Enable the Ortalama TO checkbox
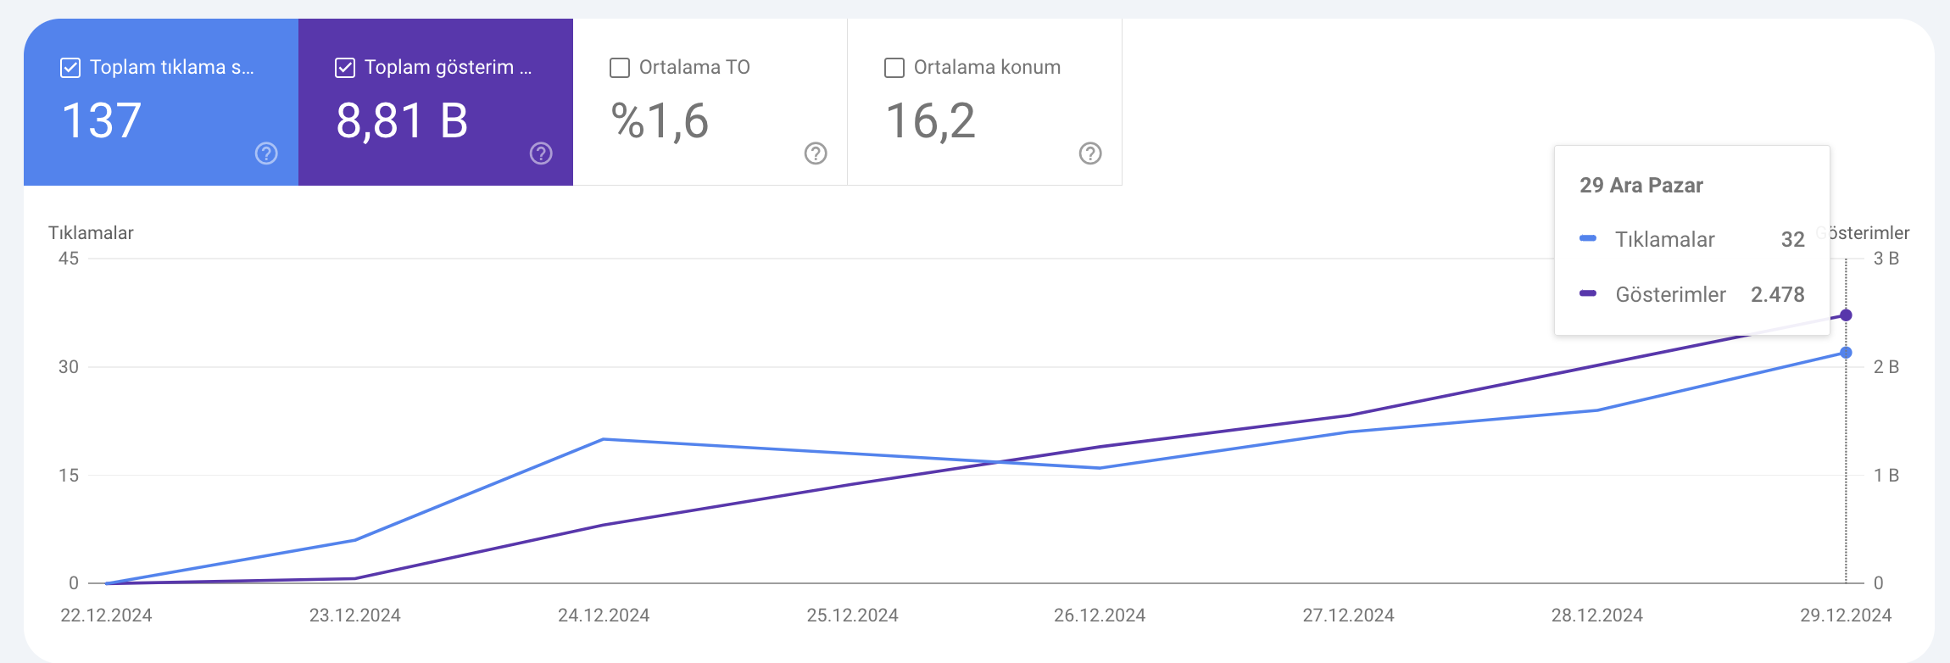This screenshot has width=1950, height=663. 620,68
